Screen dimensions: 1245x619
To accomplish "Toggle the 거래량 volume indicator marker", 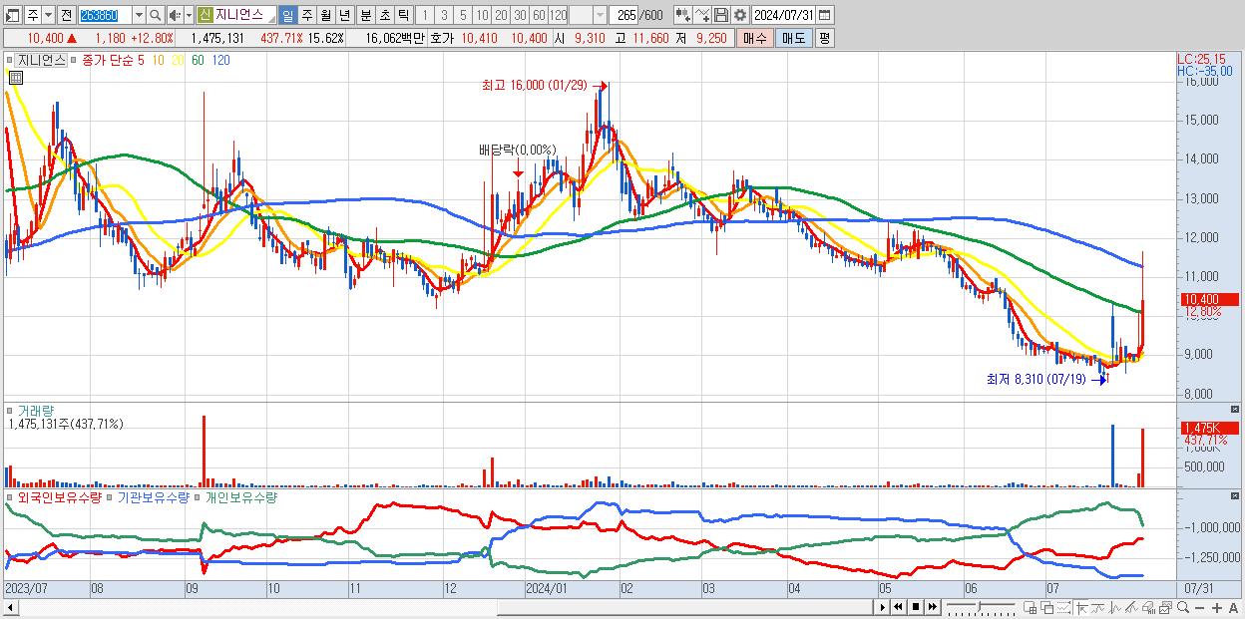I will 12,411.
